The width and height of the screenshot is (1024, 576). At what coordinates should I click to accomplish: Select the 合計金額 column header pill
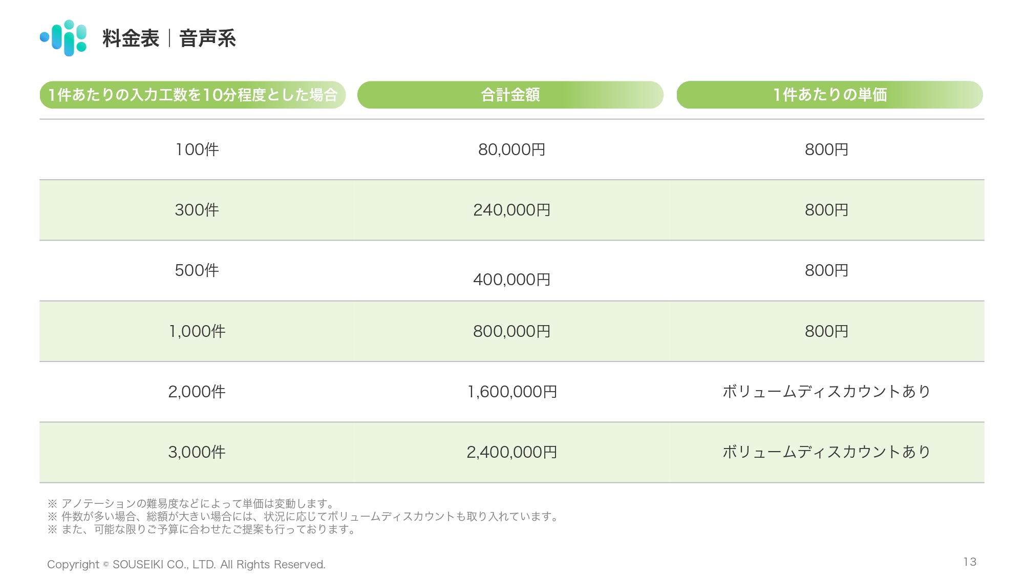click(510, 95)
